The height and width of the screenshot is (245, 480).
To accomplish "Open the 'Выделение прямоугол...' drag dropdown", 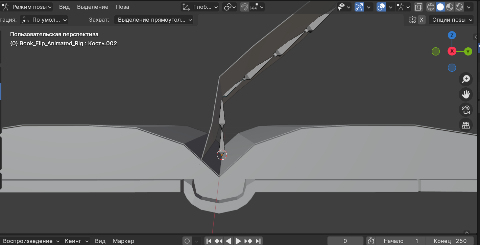I will coord(154,20).
